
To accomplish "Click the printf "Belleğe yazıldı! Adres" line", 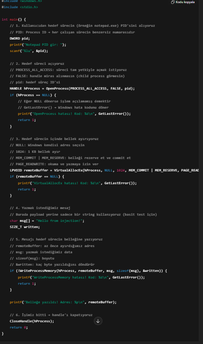I will click(63, 302).
